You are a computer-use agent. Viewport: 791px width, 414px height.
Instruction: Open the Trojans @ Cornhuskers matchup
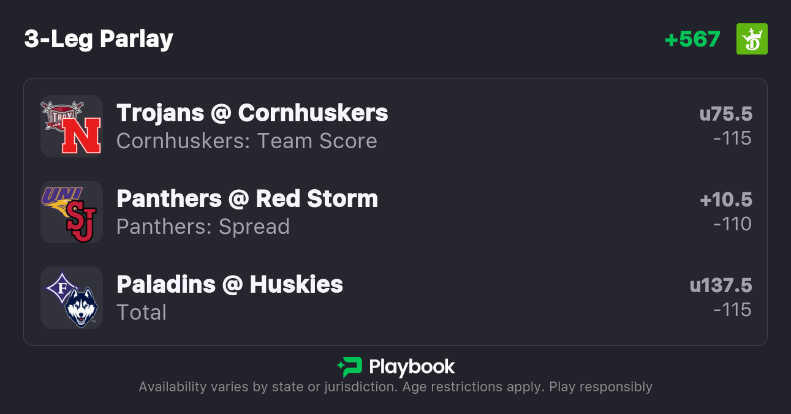click(x=252, y=113)
